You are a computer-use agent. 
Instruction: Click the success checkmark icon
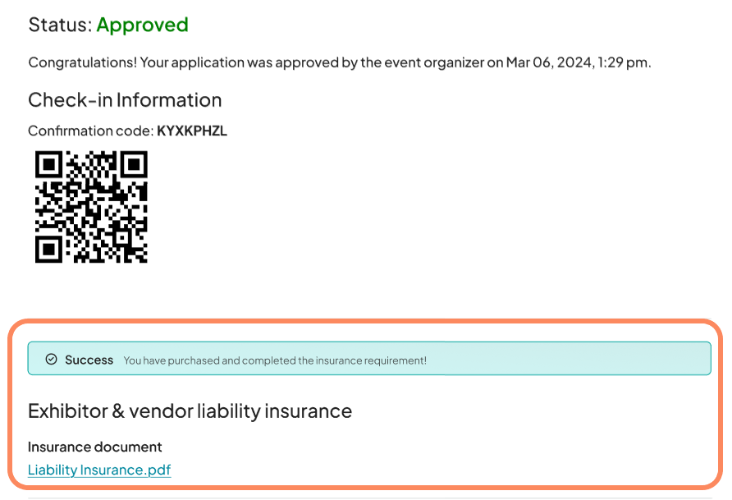click(x=52, y=359)
